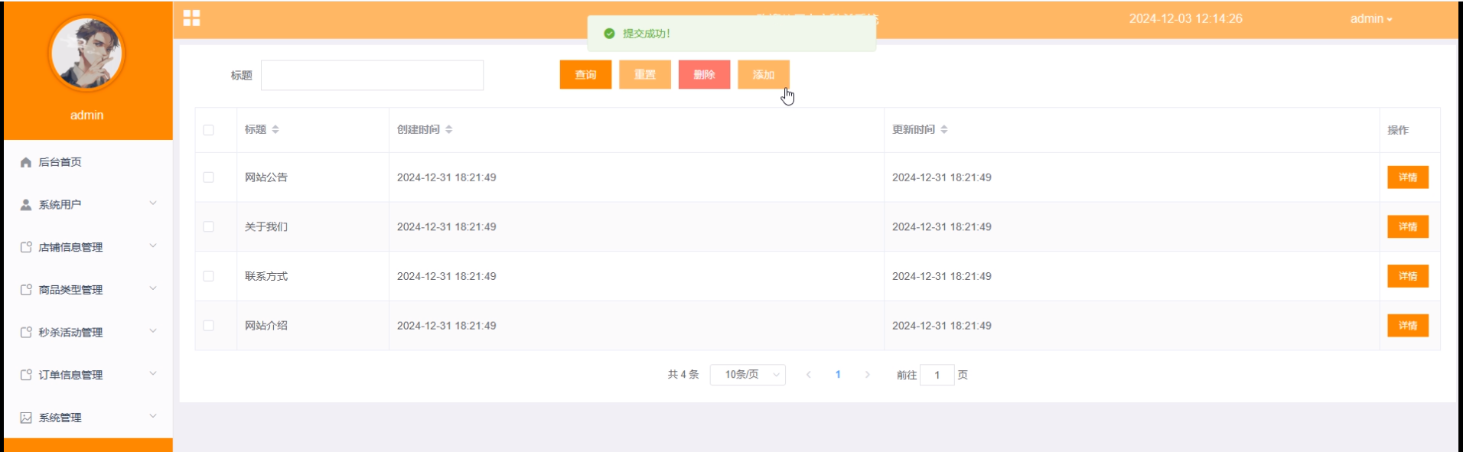
Task: Toggle the select-all header checkbox
Action: point(208,130)
